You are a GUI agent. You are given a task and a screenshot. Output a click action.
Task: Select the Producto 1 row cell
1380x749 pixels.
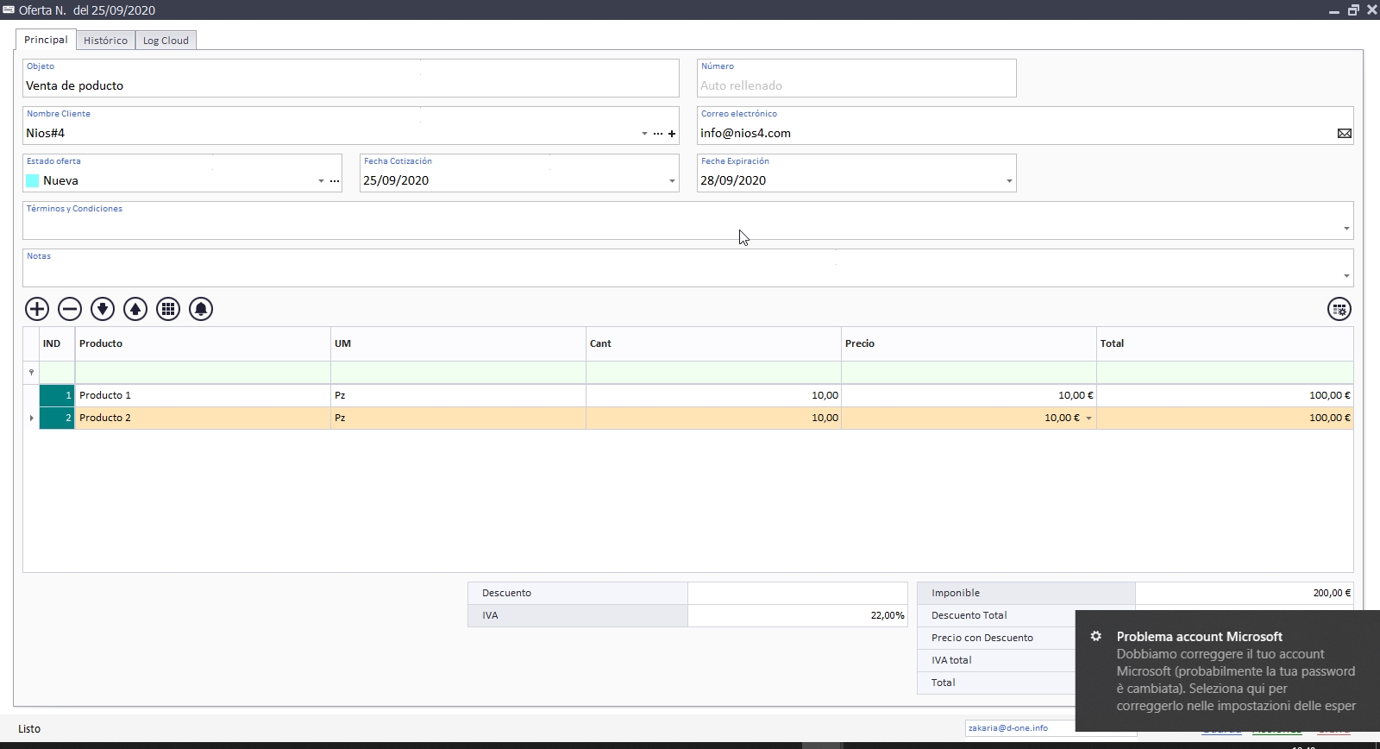[202, 395]
